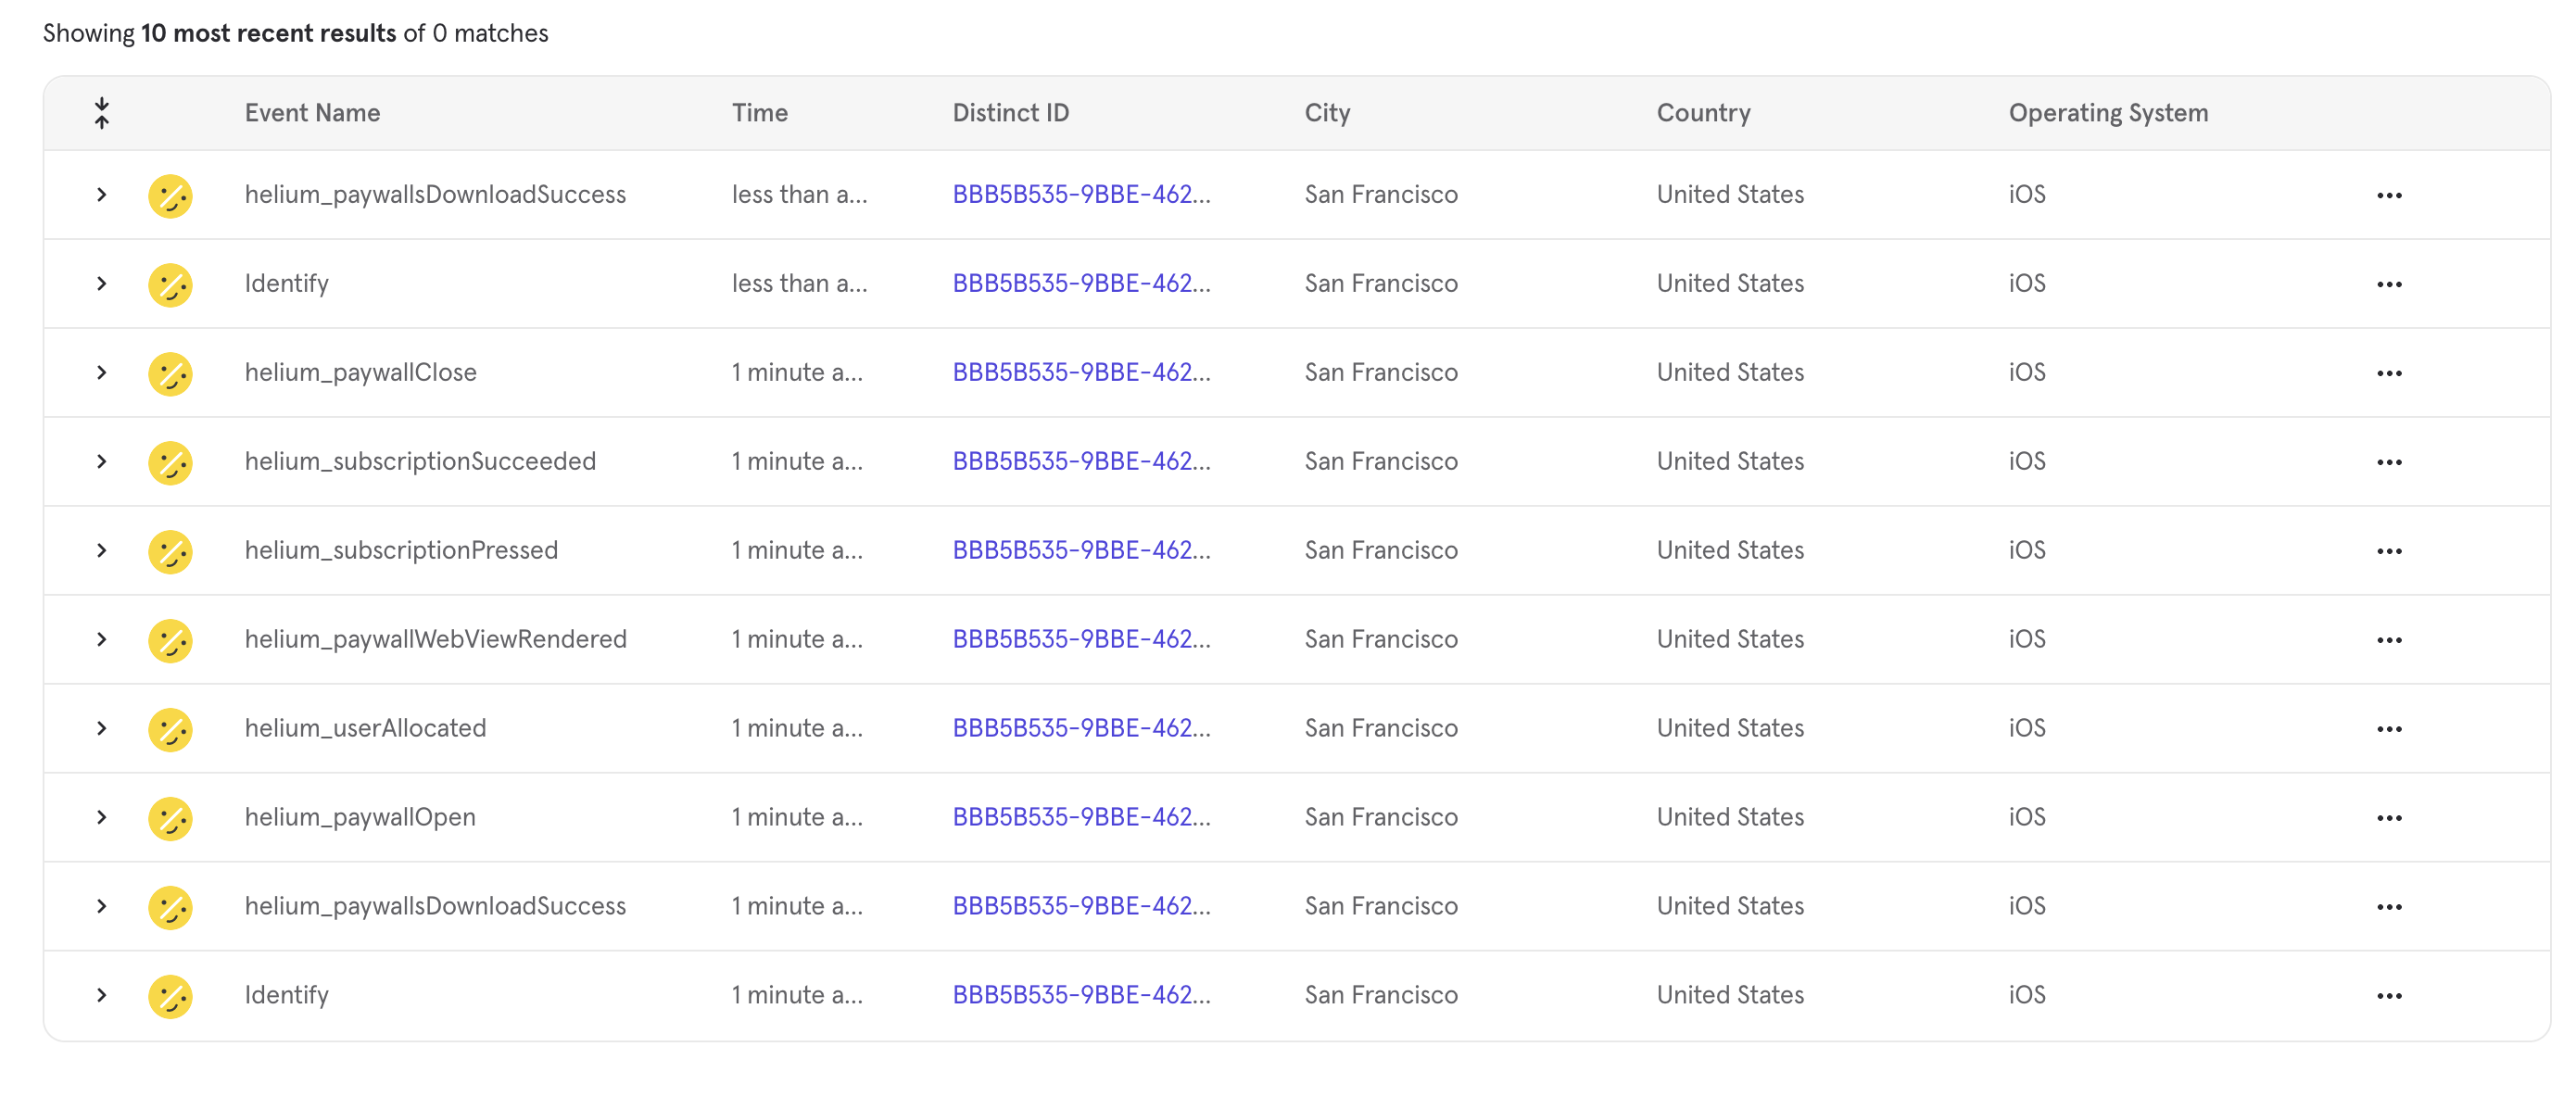Click yellow event icon beside helium_paywallWebViewRendered

pos(170,640)
